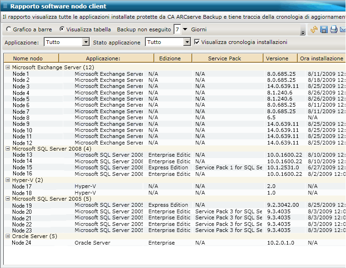
Task: Click the Microsoft SQL Server 2005 (5) group label
Action: click(x=52, y=199)
